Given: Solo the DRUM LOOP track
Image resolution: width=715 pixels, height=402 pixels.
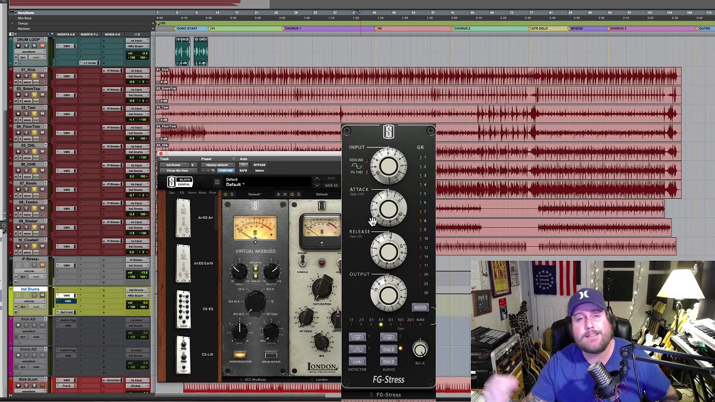Looking at the screenshot, I should coord(34,46).
